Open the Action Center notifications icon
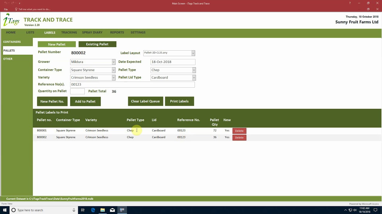The image size is (382, 214). pos(375,210)
